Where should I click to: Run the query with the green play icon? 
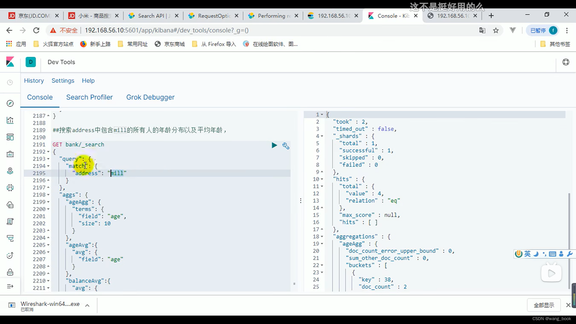point(274,145)
